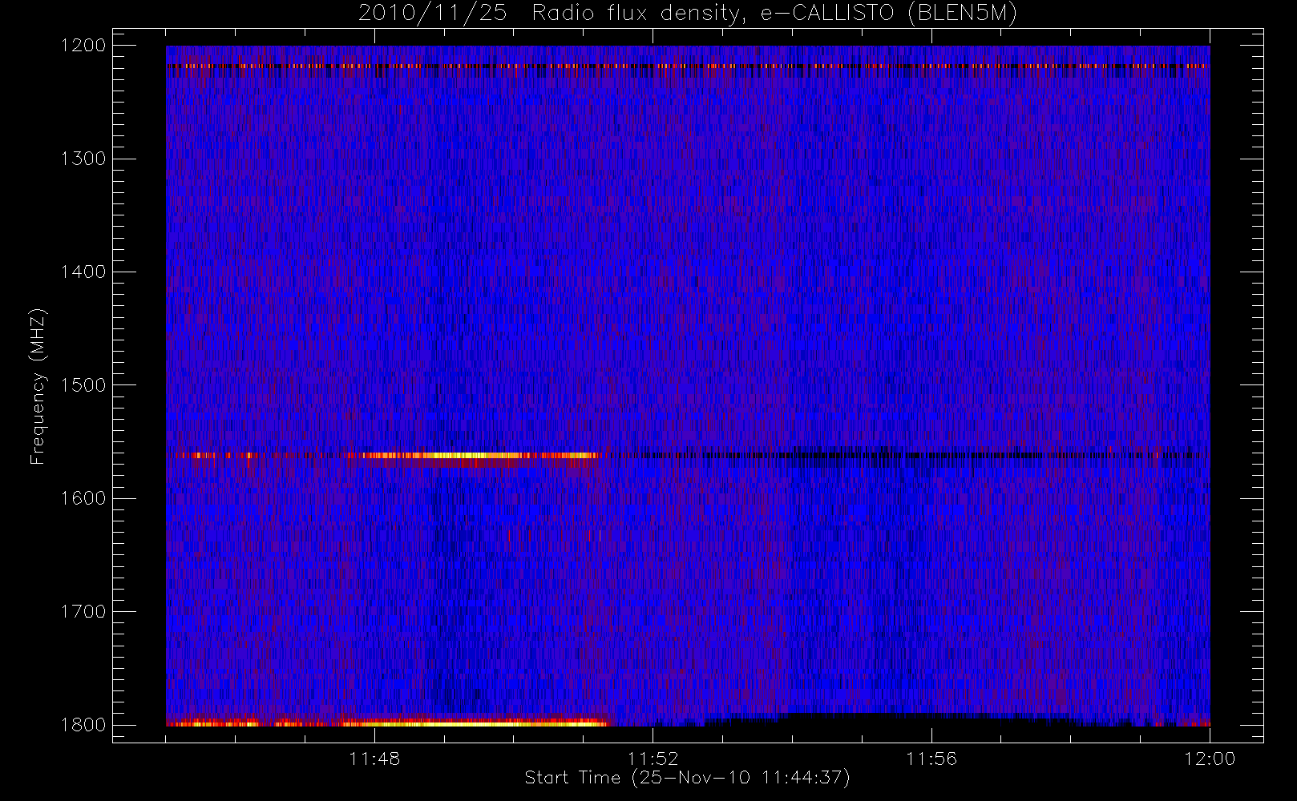Image resolution: width=1297 pixels, height=801 pixels.
Task: Click the 11:52 time axis label
Action: [653, 759]
